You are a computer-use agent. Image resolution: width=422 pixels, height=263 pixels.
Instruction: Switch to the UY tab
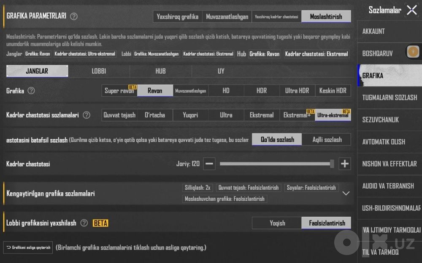221,71
